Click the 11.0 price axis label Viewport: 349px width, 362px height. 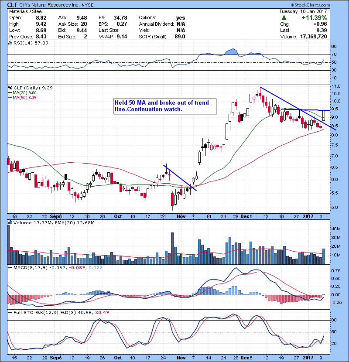pyautogui.click(x=336, y=86)
